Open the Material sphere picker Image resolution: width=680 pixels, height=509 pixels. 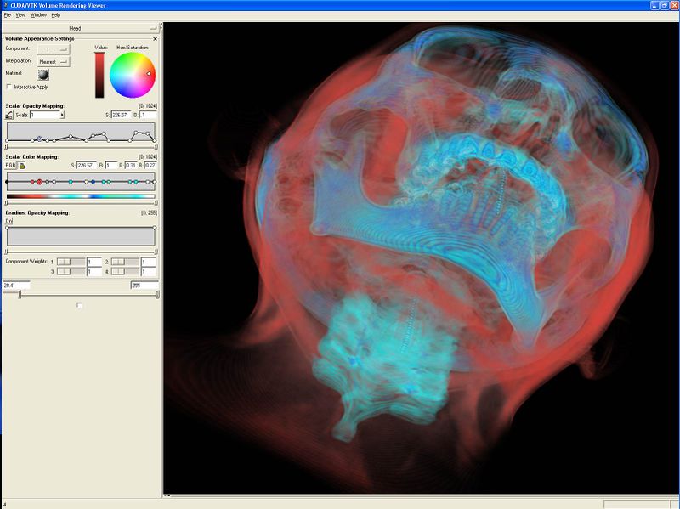44,76
